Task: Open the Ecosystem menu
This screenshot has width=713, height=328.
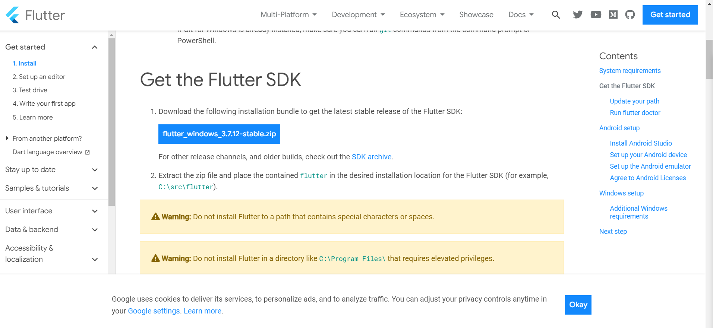Action: 422,15
